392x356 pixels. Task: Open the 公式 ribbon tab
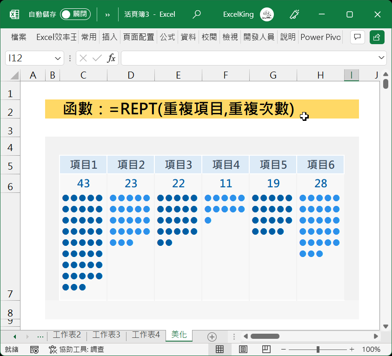click(x=167, y=37)
